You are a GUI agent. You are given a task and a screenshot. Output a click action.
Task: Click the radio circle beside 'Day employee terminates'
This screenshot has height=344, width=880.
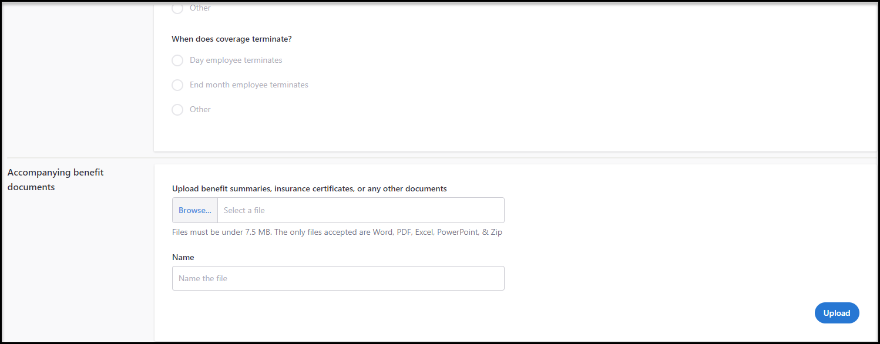177,60
